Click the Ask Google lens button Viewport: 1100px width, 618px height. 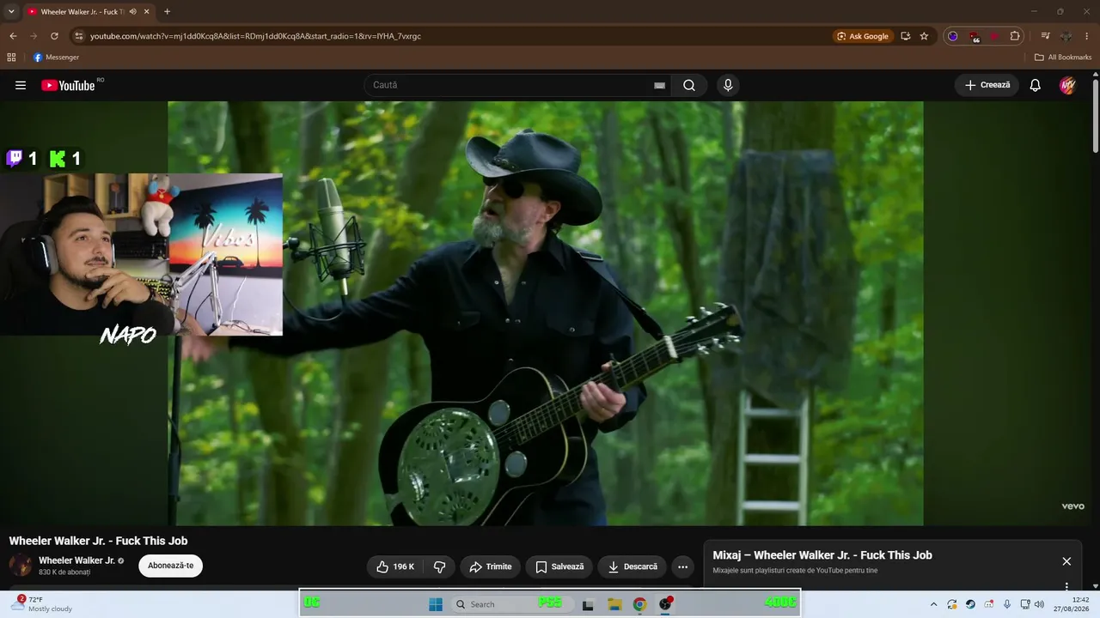click(x=864, y=36)
